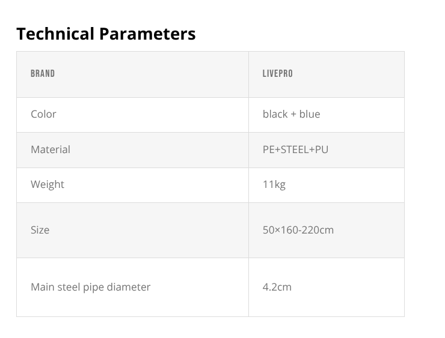Click the word "black" in color value
The height and width of the screenshot is (338, 445).
point(275,114)
